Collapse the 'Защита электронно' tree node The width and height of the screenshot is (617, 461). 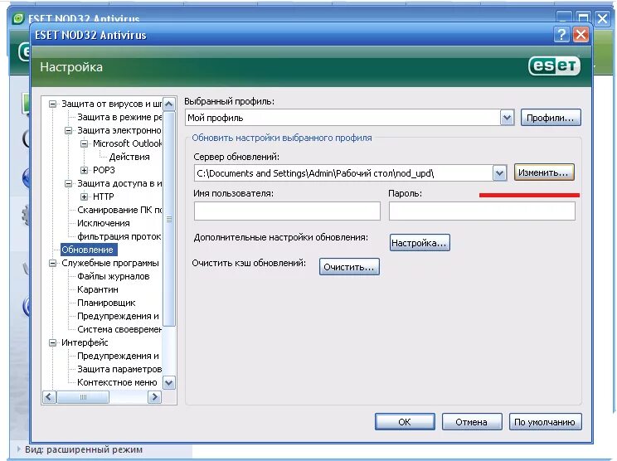pos(68,130)
